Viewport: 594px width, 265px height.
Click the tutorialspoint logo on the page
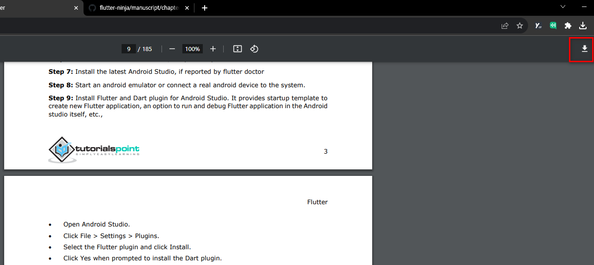click(x=94, y=149)
